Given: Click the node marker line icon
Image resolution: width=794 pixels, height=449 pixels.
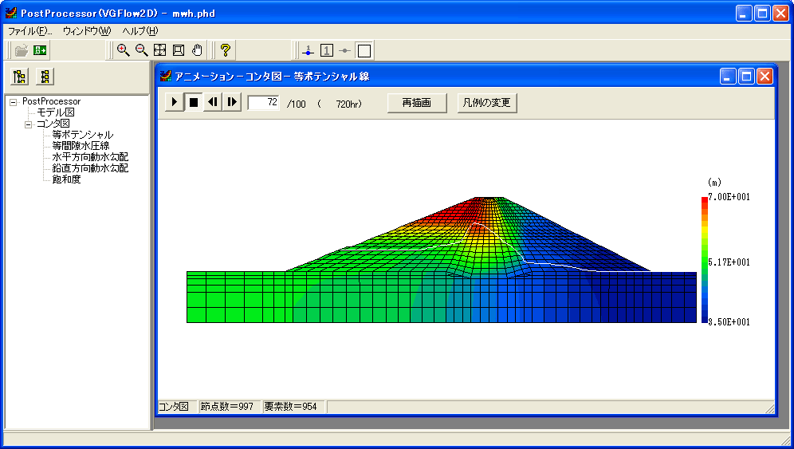Looking at the screenshot, I should [345, 51].
